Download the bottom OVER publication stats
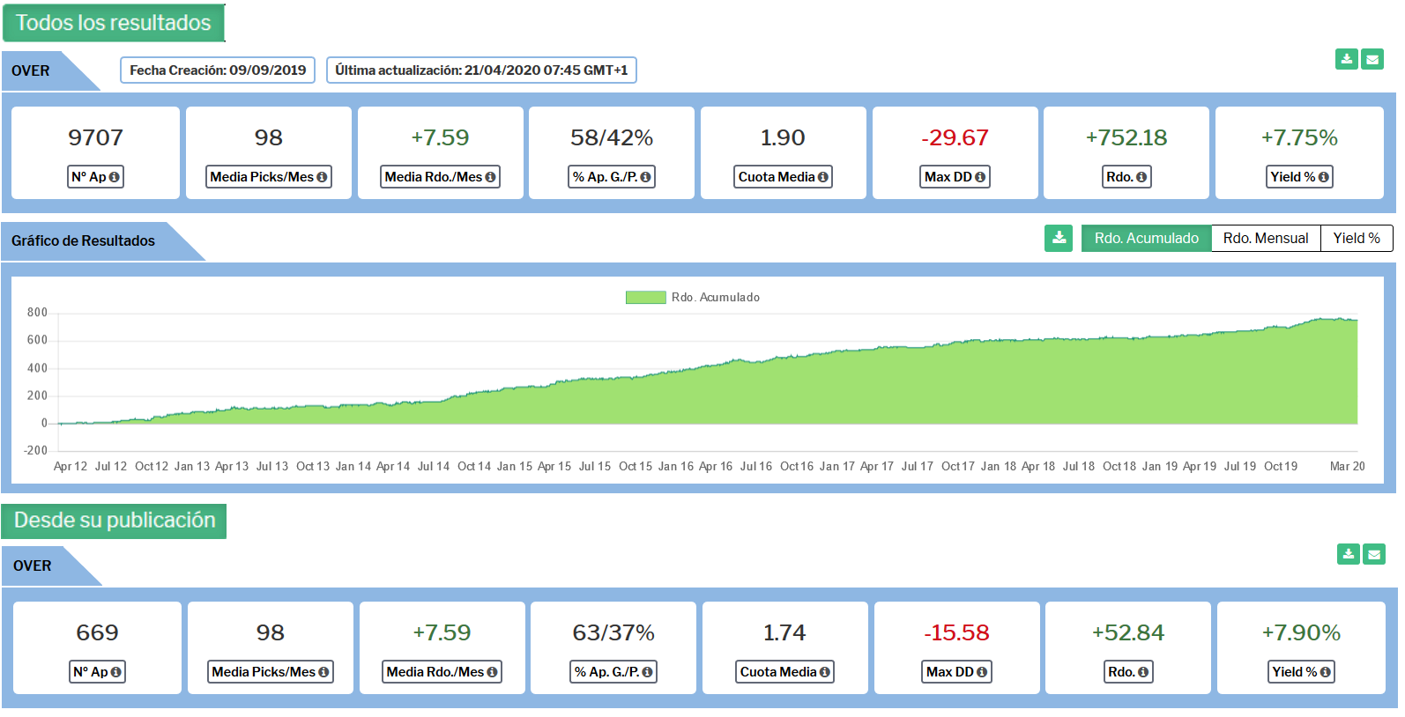Viewport: 1405px width, 717px height. coord(1348,554)
